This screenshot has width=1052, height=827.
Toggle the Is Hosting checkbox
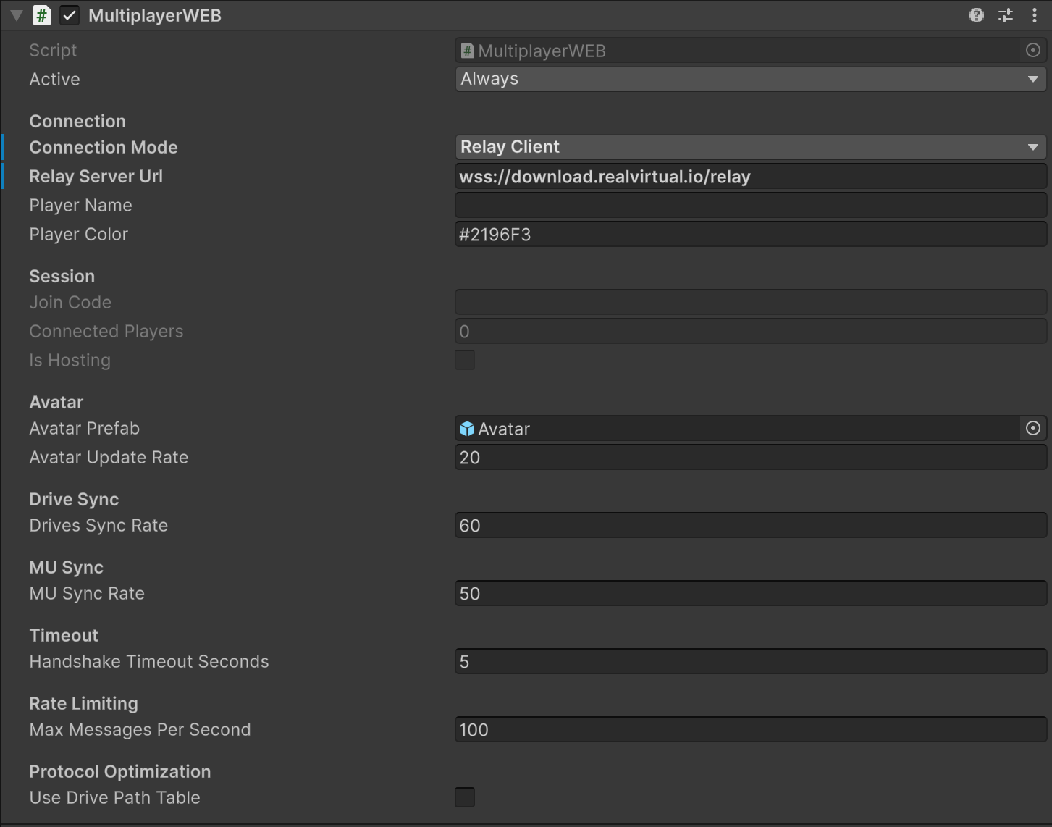465,360
